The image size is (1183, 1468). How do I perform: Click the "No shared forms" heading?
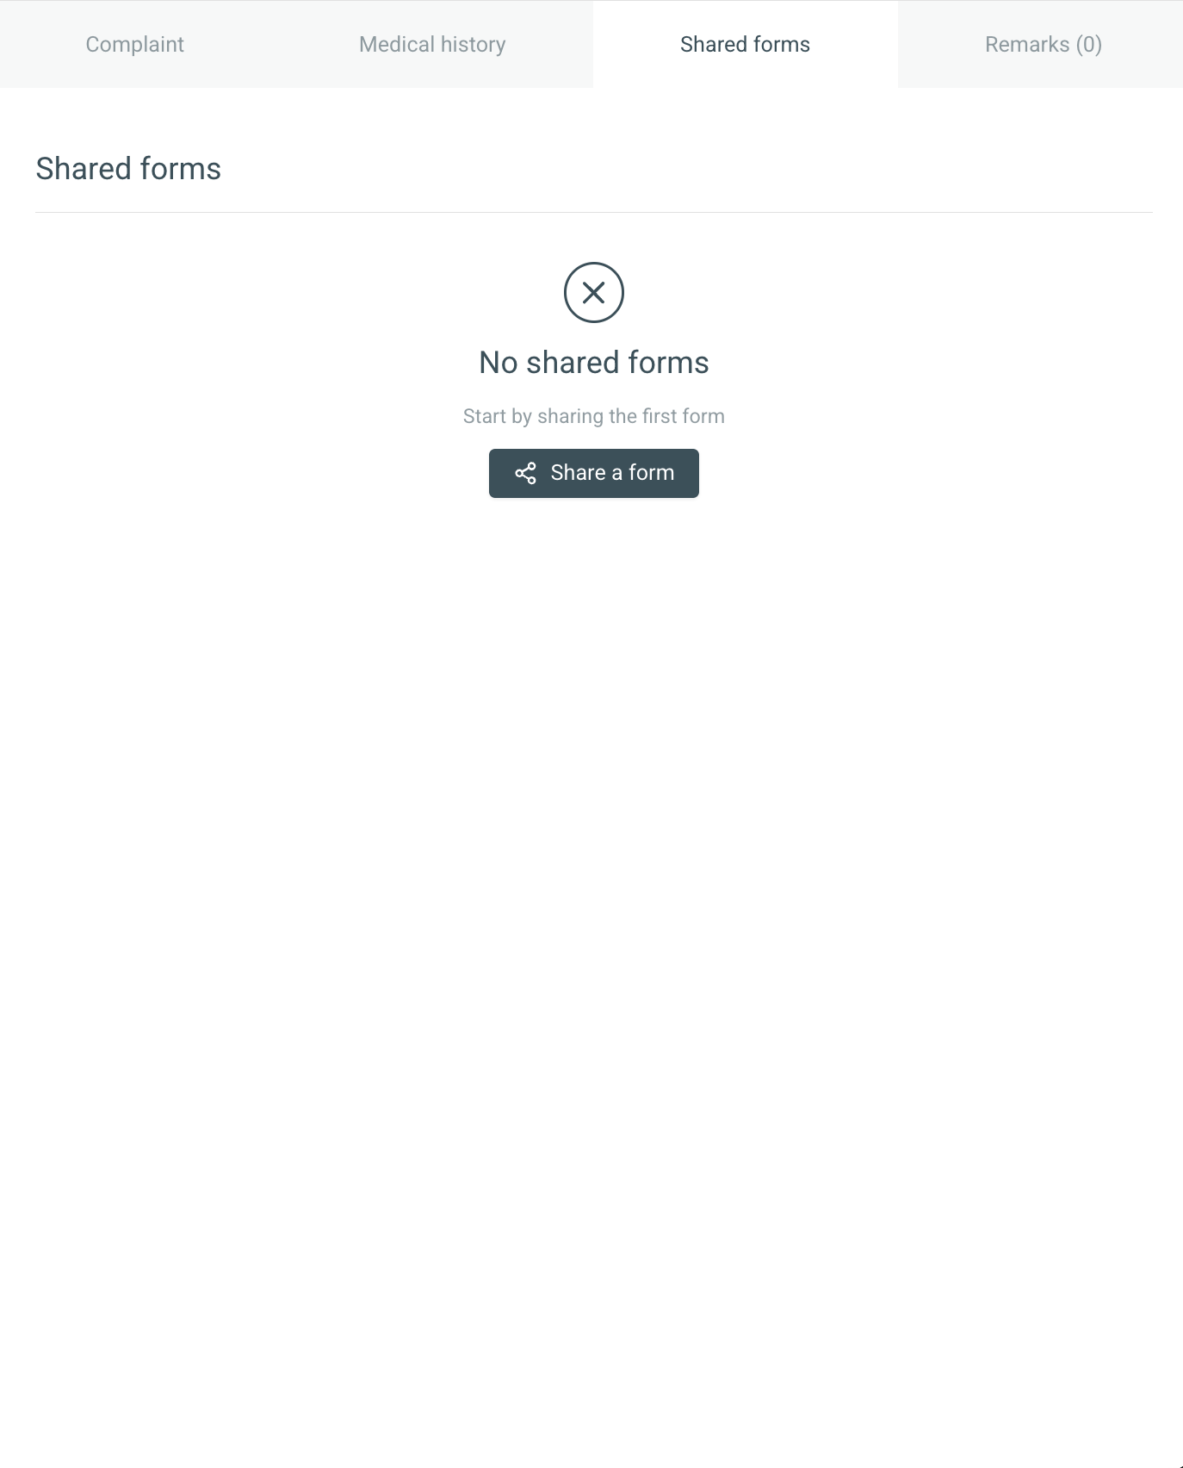pos(594,363)
